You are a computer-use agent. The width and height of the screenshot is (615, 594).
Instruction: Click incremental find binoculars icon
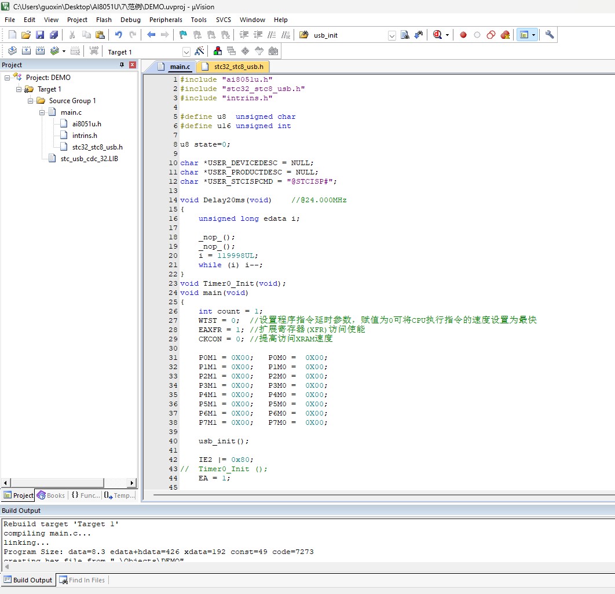tap(419, 35)
